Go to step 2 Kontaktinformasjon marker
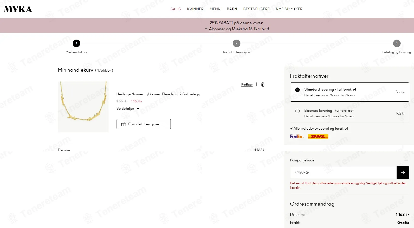This screenshot has height=228, width=414. click(x=236, y=43)
